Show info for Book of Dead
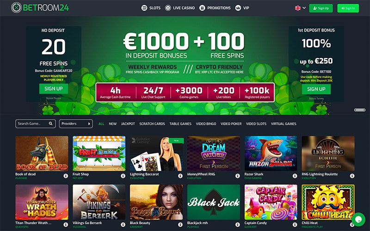The image size is (370, 231). [x=66, y=176]
